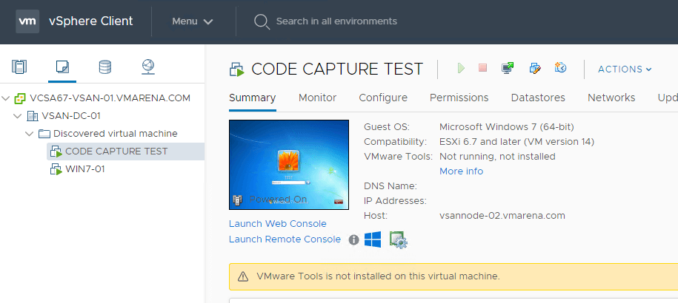The image size is (678, 303).
Task: Click the Launch Console monitor icon
Action: 508,68
